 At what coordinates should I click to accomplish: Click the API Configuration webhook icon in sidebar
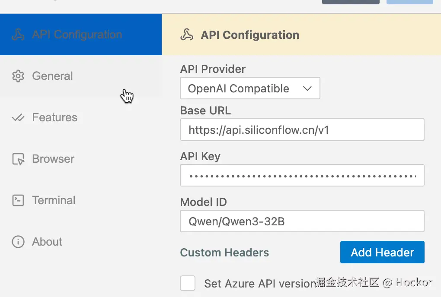pyautogui.click(x=18, y=35)
